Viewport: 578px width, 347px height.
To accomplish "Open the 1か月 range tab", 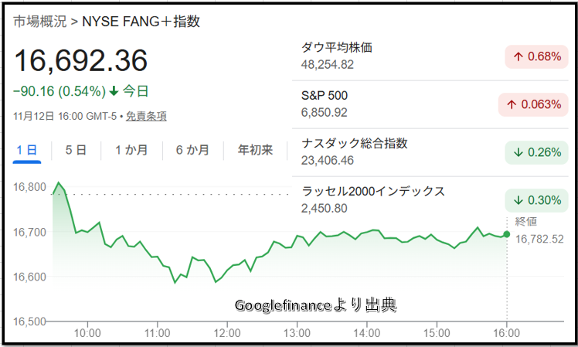I will click(x=131, y=150).
